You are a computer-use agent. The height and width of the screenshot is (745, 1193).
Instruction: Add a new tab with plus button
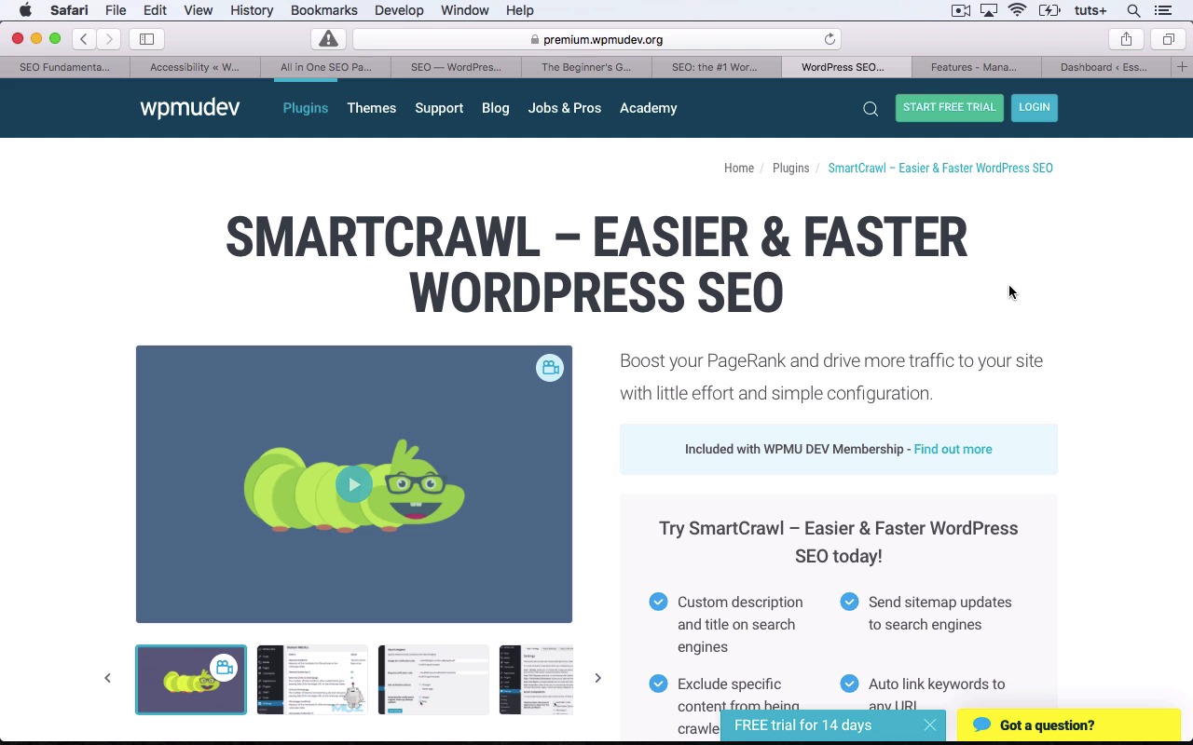coord(1182,67)
